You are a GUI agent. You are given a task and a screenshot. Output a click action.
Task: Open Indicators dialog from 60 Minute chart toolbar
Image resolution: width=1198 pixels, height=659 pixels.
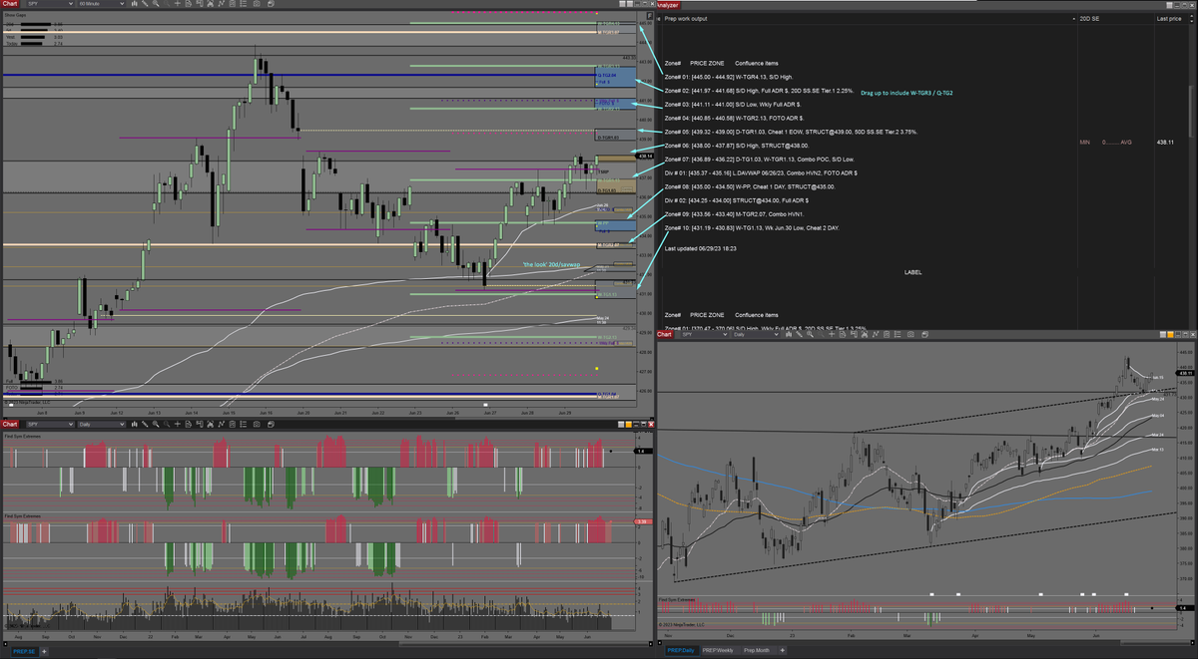(222, 5)
